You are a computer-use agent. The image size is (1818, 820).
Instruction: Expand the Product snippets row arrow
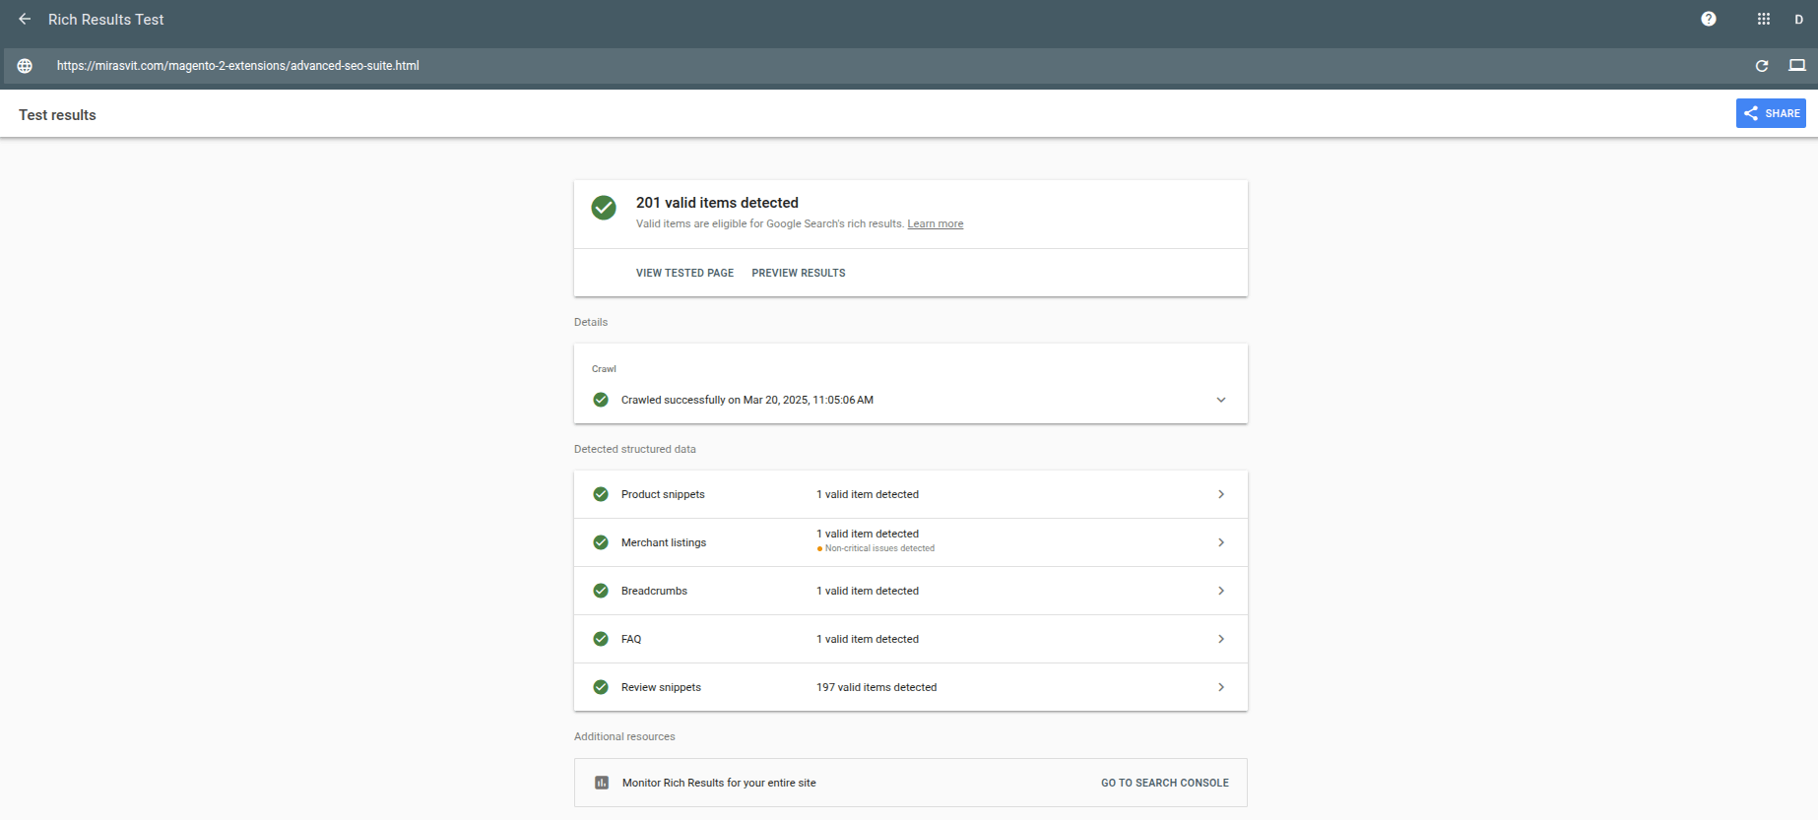pyautogui.click(x=1221, y=494)
